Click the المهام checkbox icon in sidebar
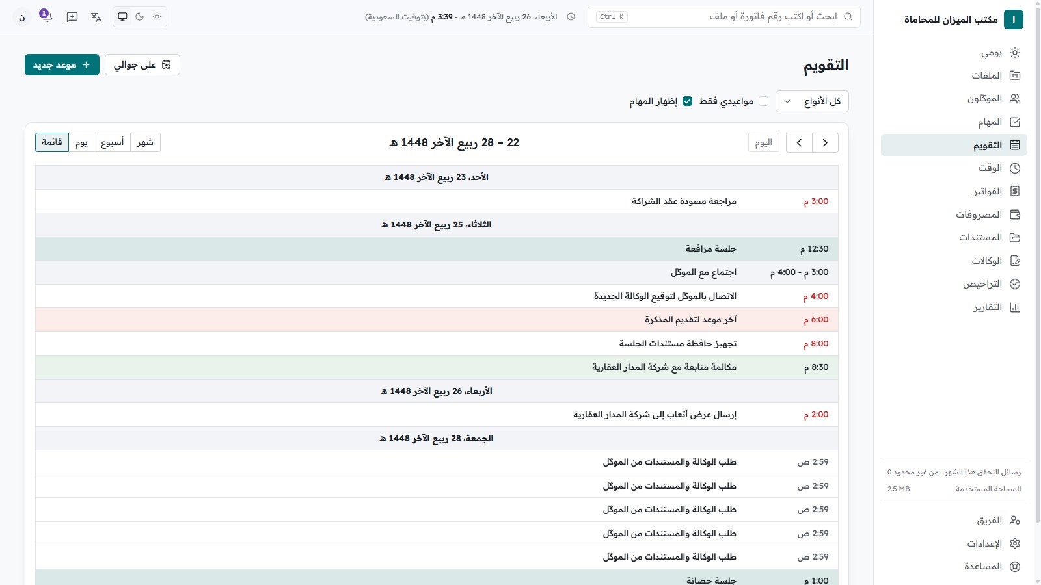 (x=1015, y=122)
